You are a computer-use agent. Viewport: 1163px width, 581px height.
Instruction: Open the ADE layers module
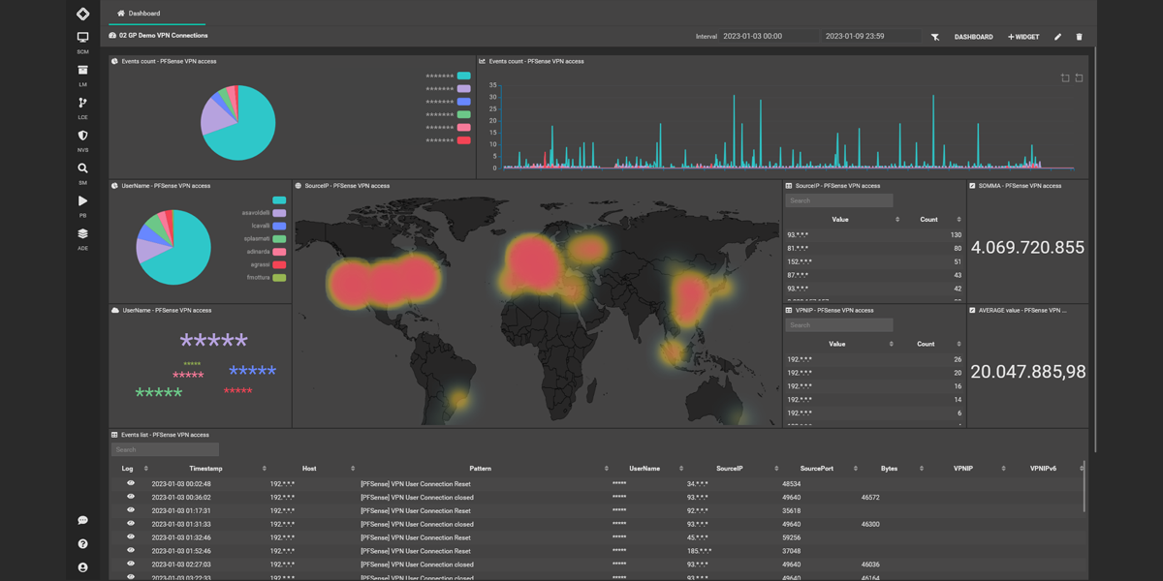point(82,234)
